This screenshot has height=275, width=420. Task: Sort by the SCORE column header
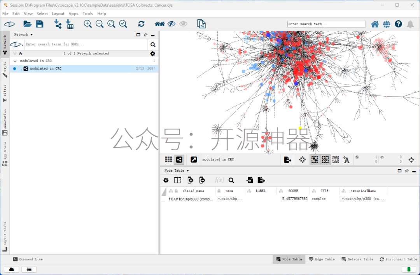pos(293,191)
